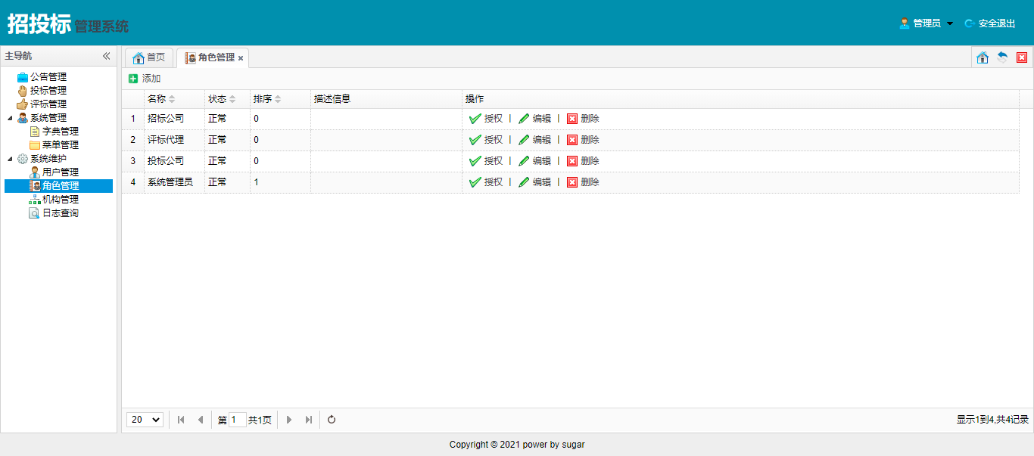Select the 系统管理员 name cell

(x=174, y=182)
